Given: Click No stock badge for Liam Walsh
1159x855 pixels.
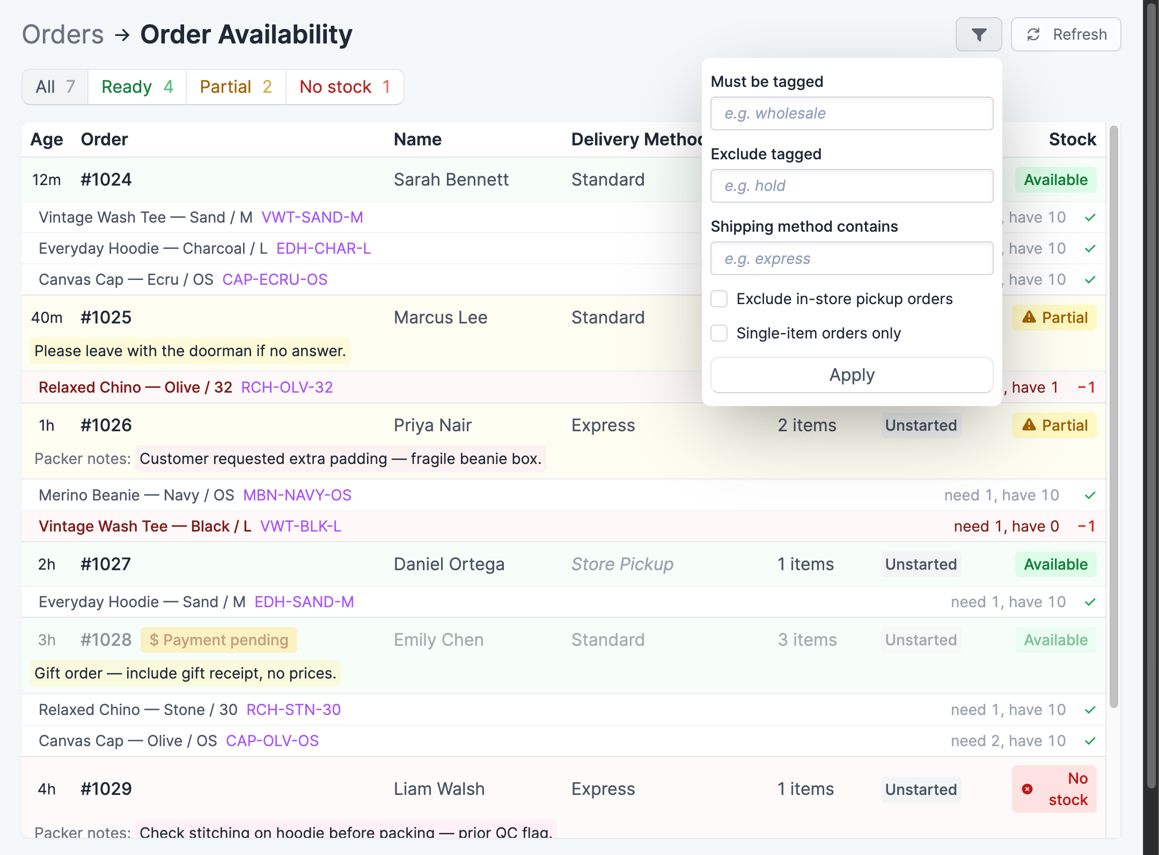Looking at the screenshot, I should tap(1054, 789).
